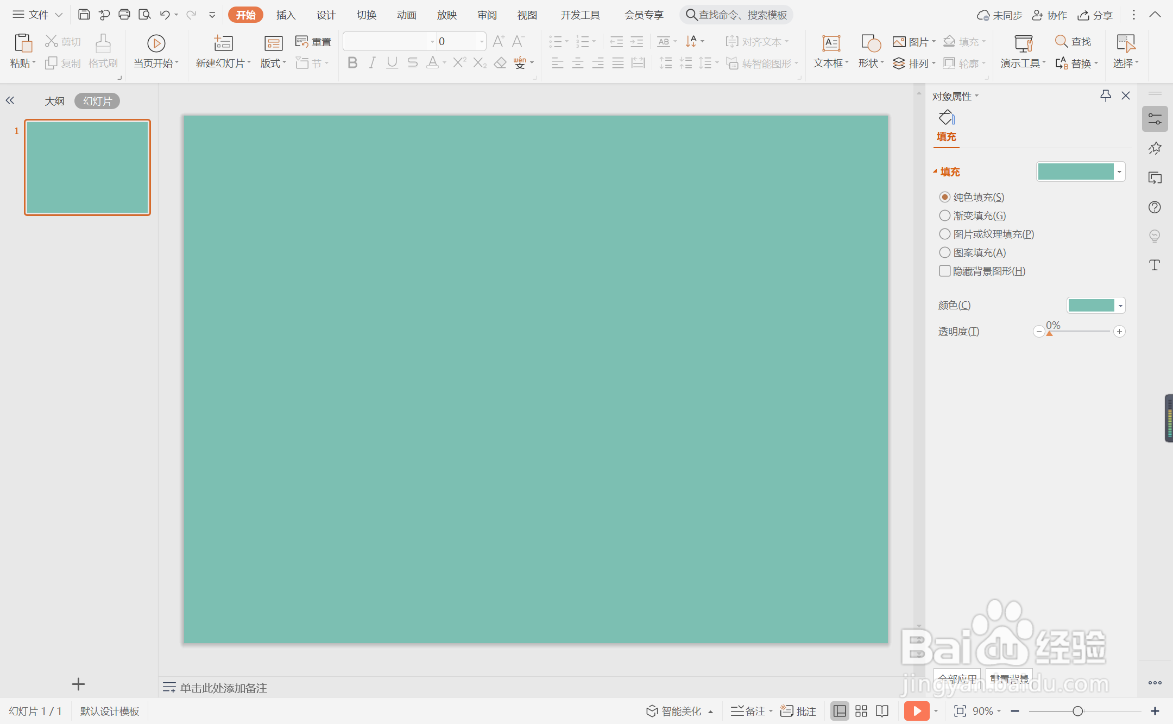The width and height of the screenshot is (1173, 724).
Task: Open the Insert (插入) ribbon tab
Action: [x=286, y=15]
